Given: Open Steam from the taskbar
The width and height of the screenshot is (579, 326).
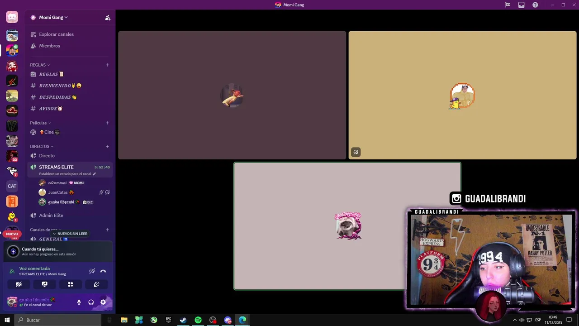Looking at the screenshot, I should [x=183, y=320].
